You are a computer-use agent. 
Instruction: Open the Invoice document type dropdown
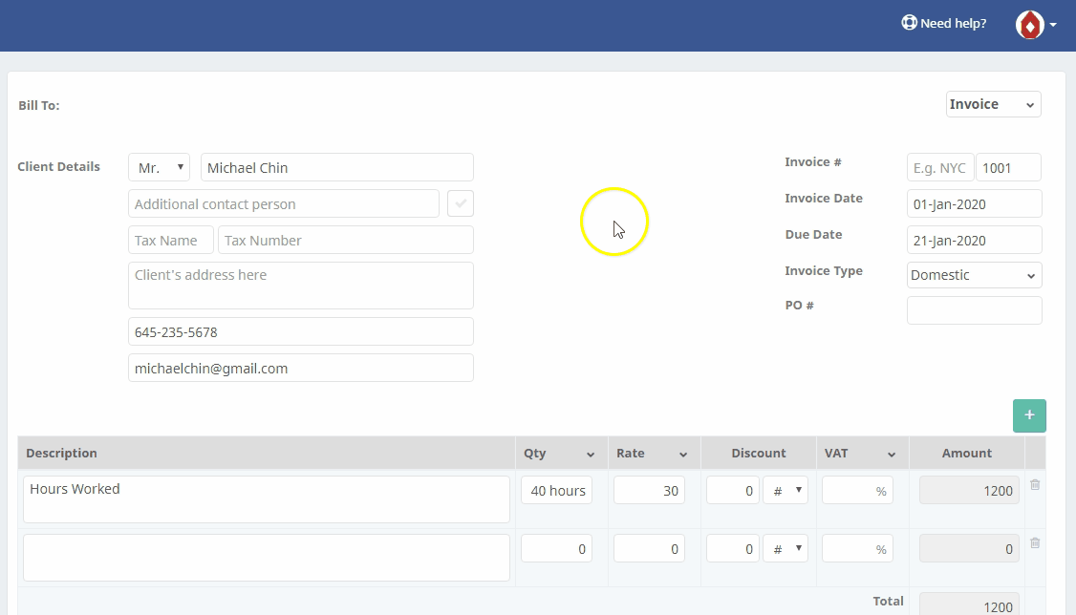[x=993, y=104]
